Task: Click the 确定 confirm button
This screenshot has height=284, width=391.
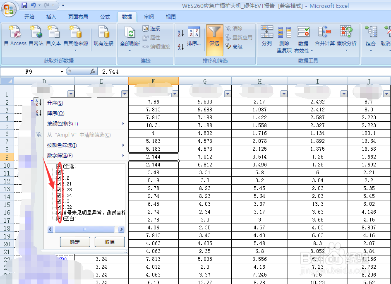Action: pyautogui.click(x=74, y=242)
